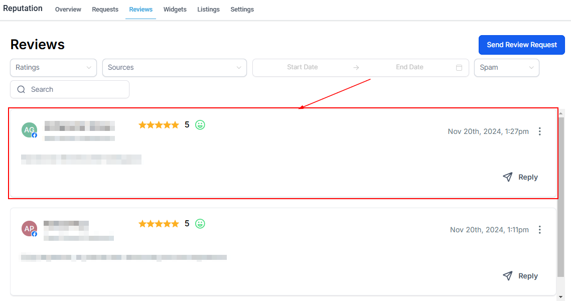The image size is (571, 301).
Task: Click the vertical scrollbar on reviews list
Action: tap(560, 196)
